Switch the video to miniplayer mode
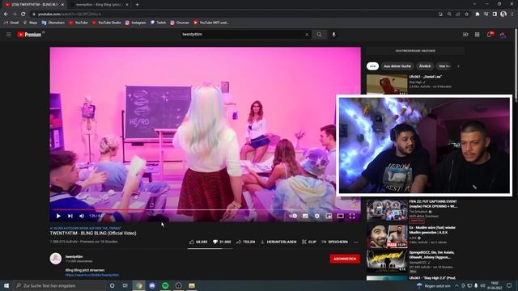The height and width of the screenshot is (291, 518). (x=329, y=216)
